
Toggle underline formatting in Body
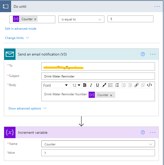pos(97,85)
